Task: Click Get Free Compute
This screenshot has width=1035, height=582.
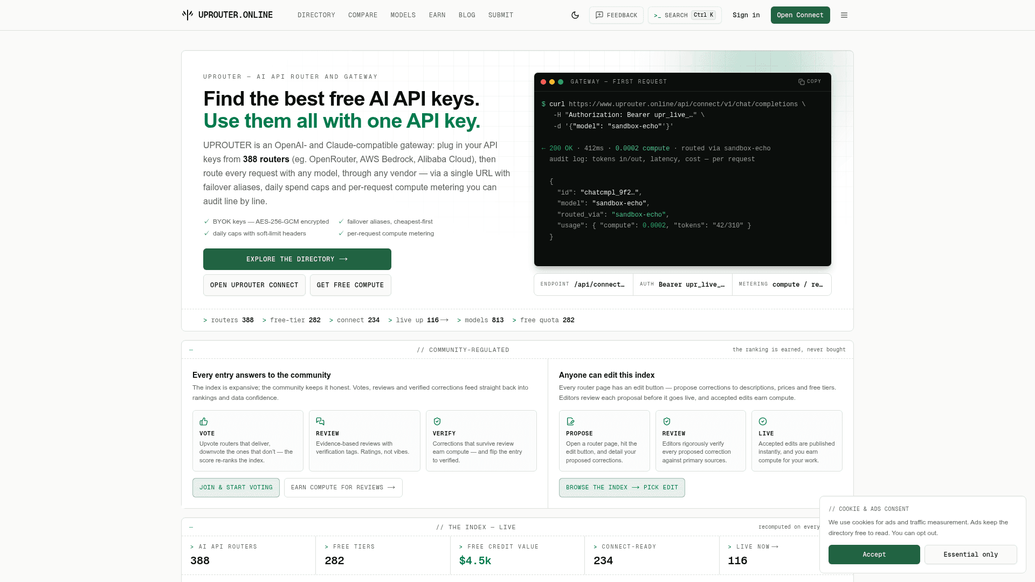Action: click(350, 285)
